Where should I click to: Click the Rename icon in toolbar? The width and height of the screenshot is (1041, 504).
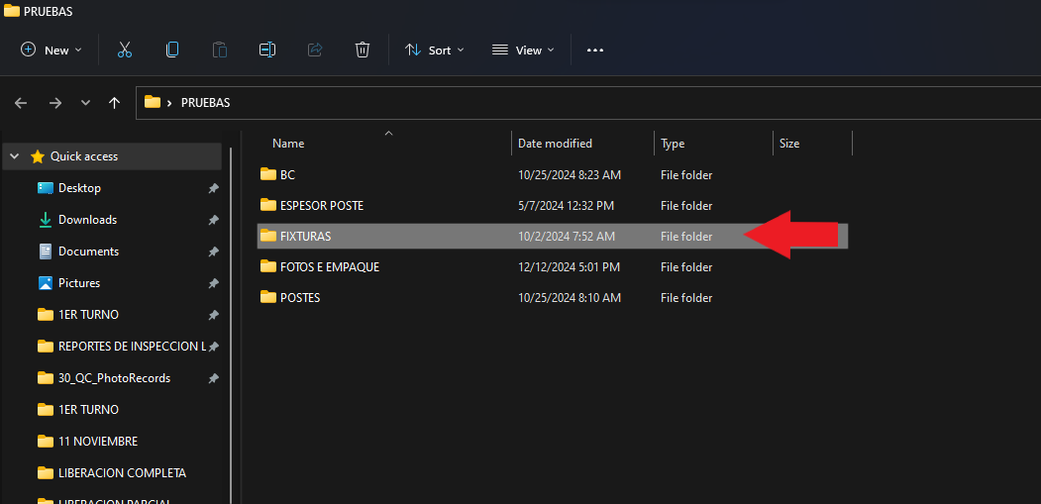pos(267,50)
